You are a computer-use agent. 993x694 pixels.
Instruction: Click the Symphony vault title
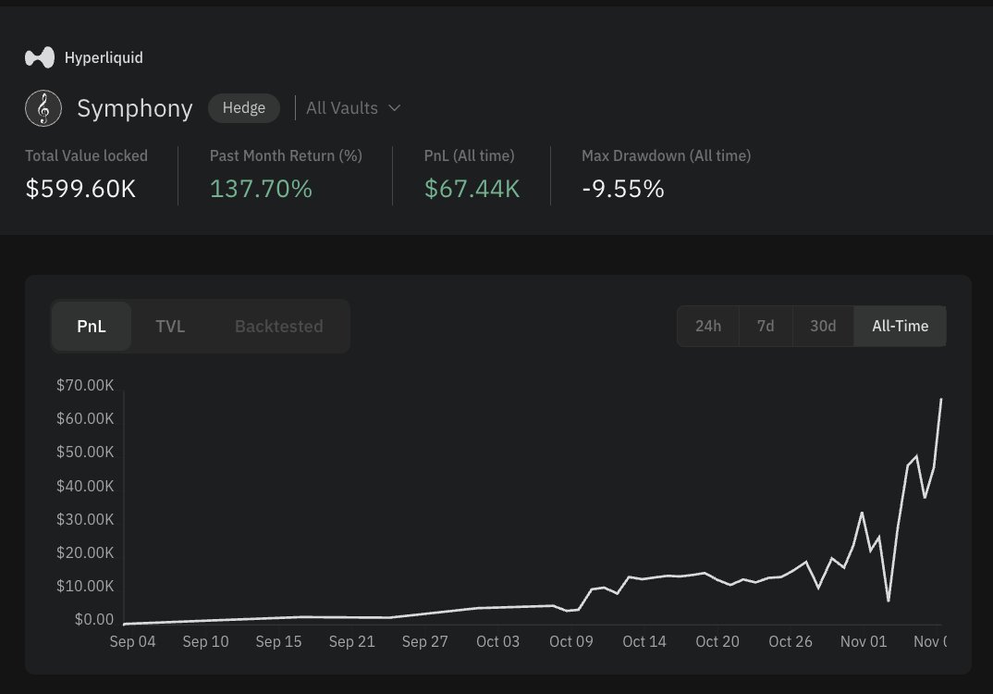click(135, 108)
